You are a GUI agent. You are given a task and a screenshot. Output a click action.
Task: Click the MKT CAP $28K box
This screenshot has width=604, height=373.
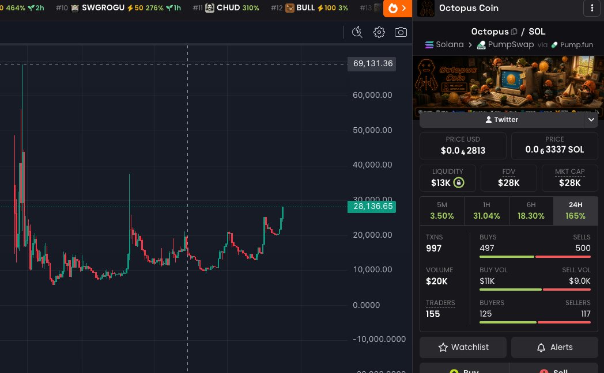570,178
